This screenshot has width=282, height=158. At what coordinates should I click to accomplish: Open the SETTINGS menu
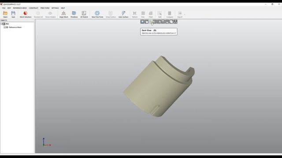[55, 8]
